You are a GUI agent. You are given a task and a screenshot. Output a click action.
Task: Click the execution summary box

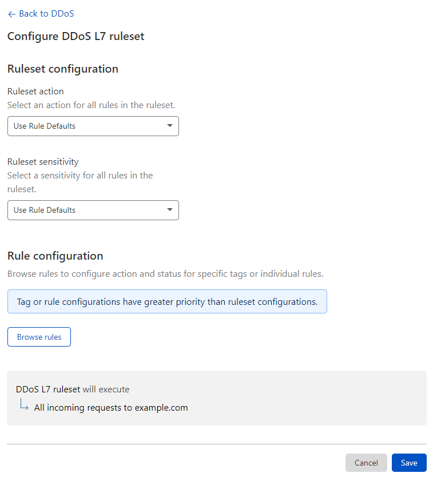[x=216, y=397]
